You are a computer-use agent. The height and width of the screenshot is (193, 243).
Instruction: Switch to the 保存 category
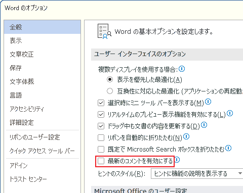tap(42, 68)
